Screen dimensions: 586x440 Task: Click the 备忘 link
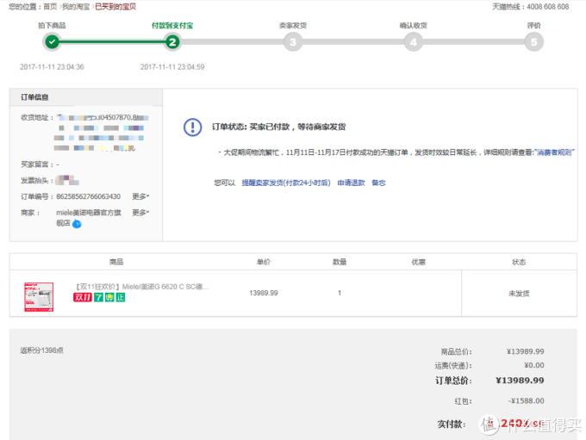tap(378, 183)
